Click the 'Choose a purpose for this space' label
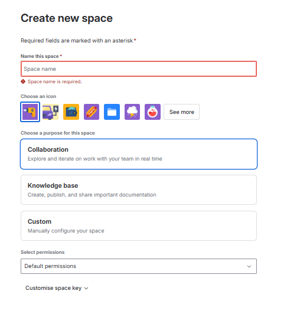 click(x=58, y=133)
